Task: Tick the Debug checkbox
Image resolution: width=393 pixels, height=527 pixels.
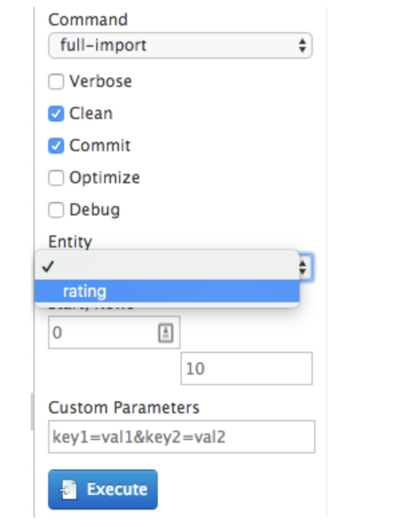Action: [56, 210]
